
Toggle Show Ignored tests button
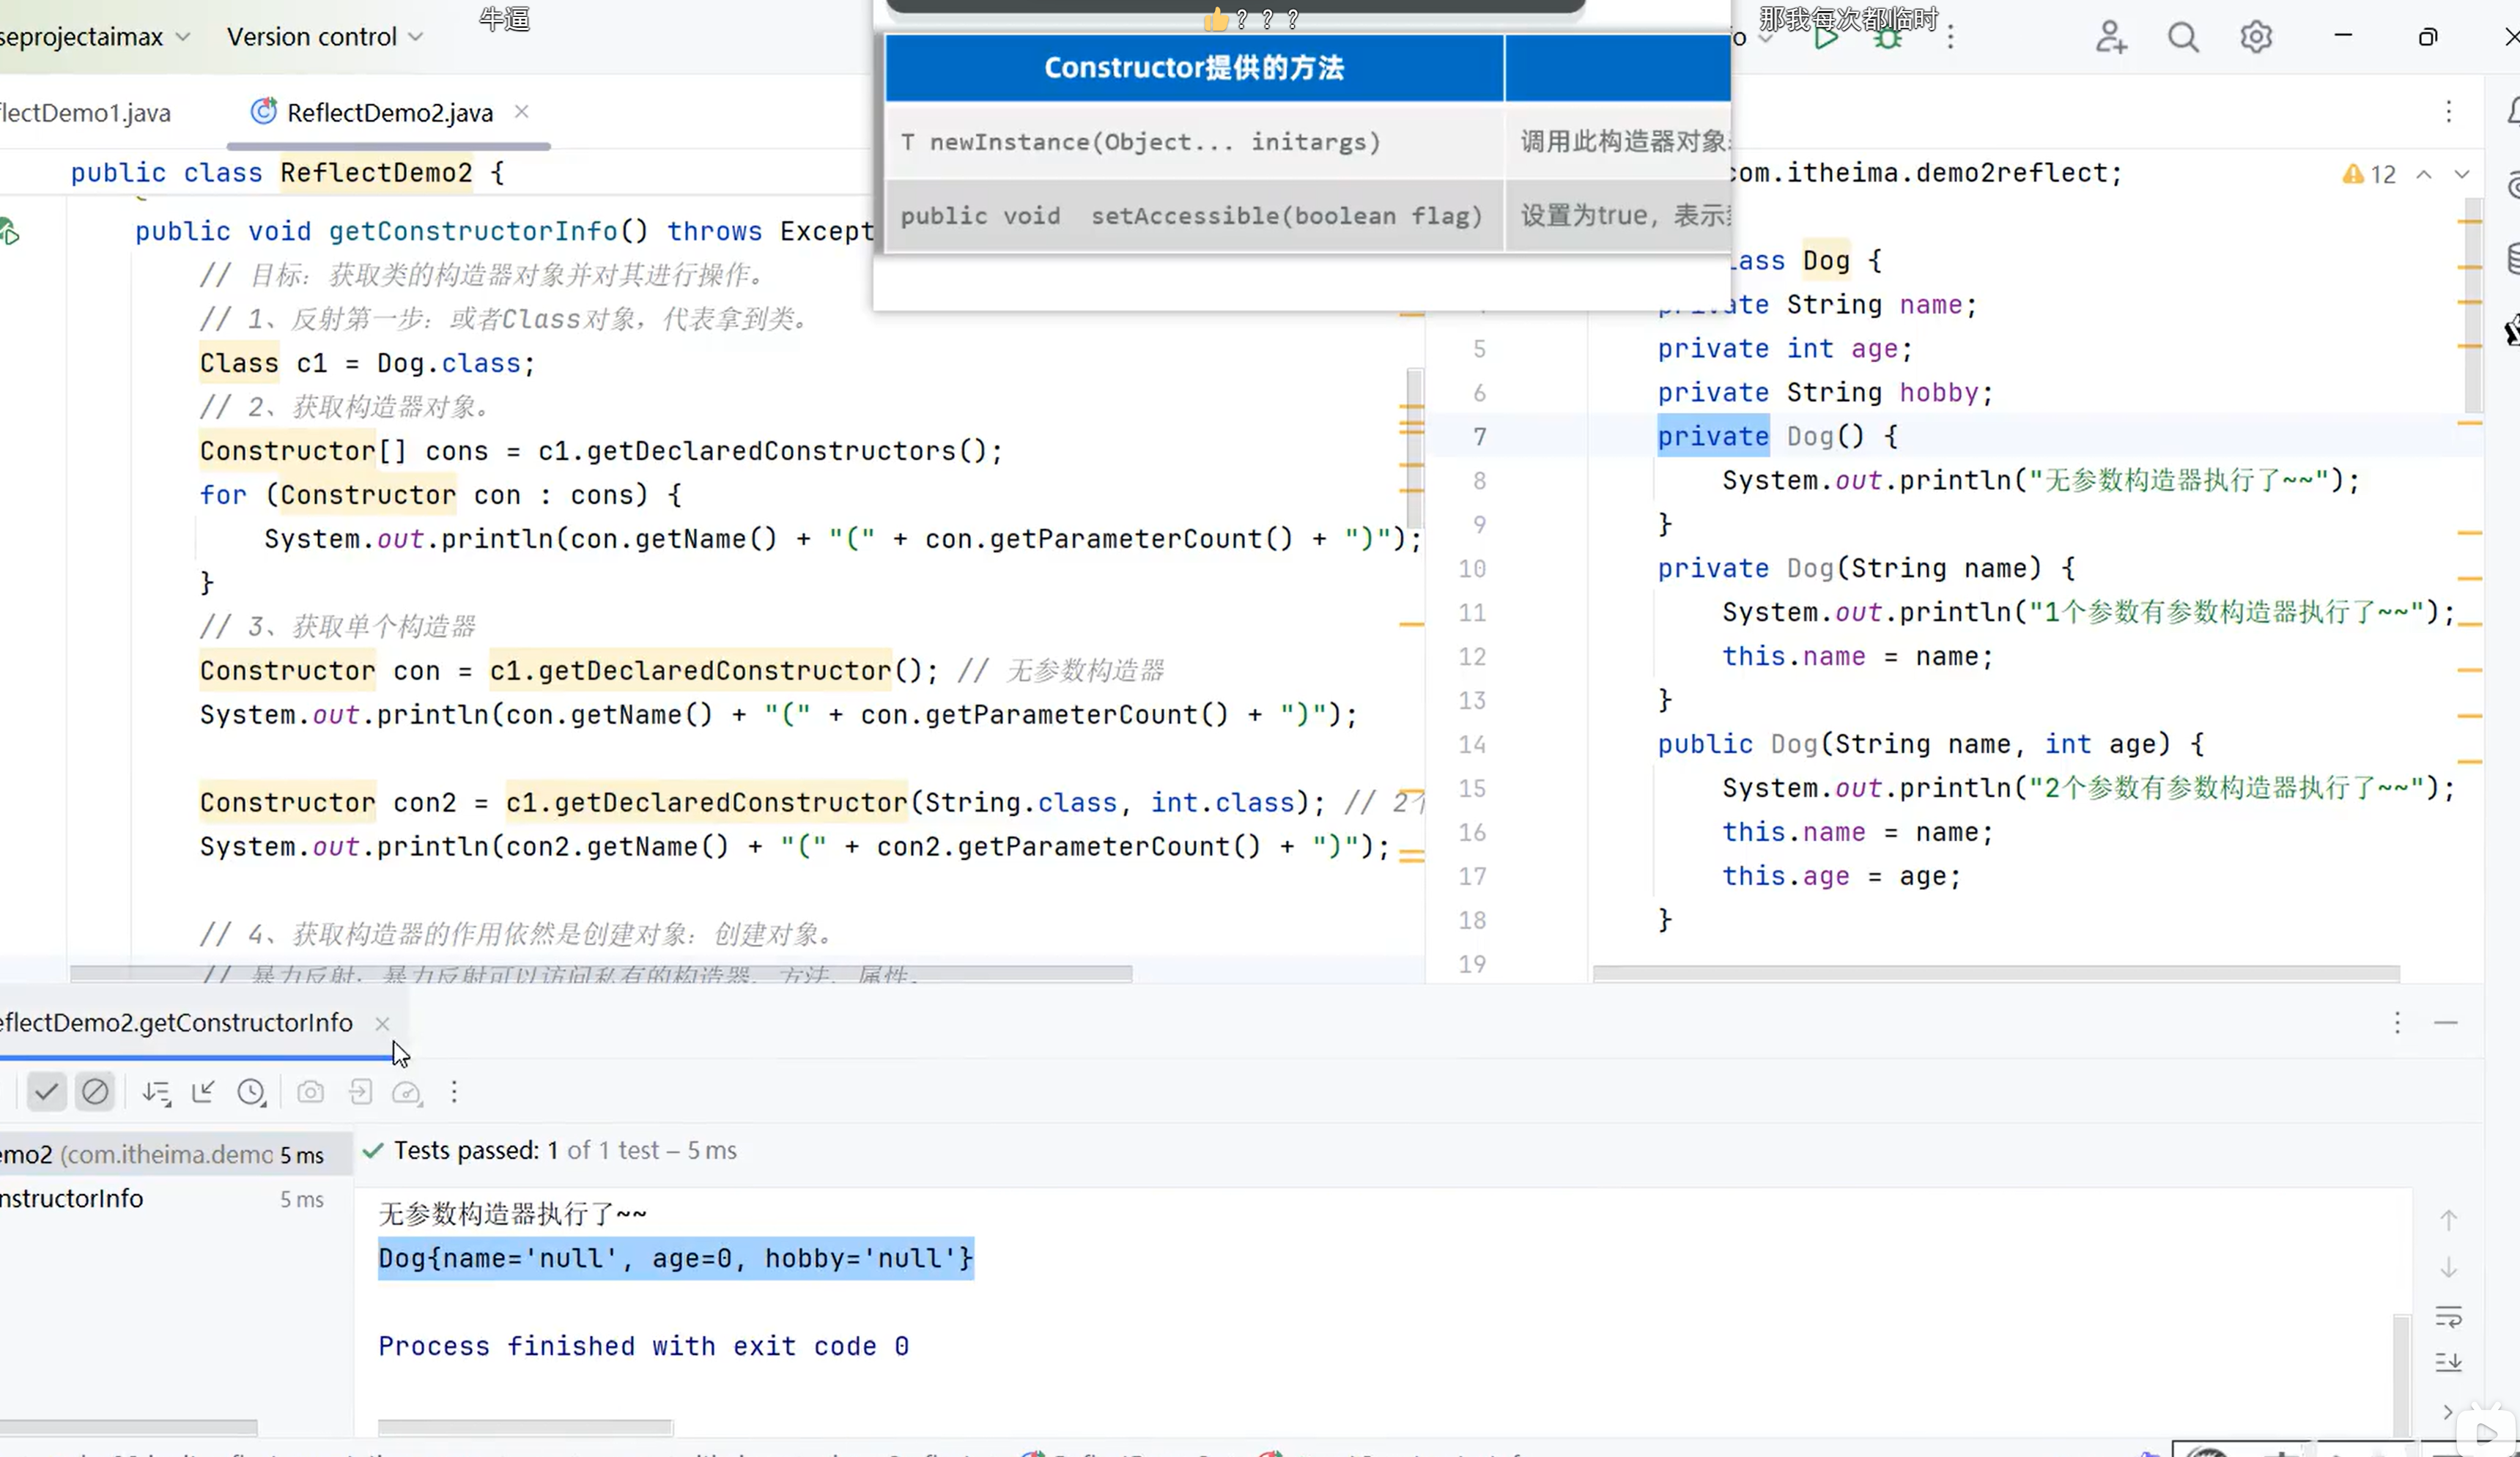click(95, 1091)
